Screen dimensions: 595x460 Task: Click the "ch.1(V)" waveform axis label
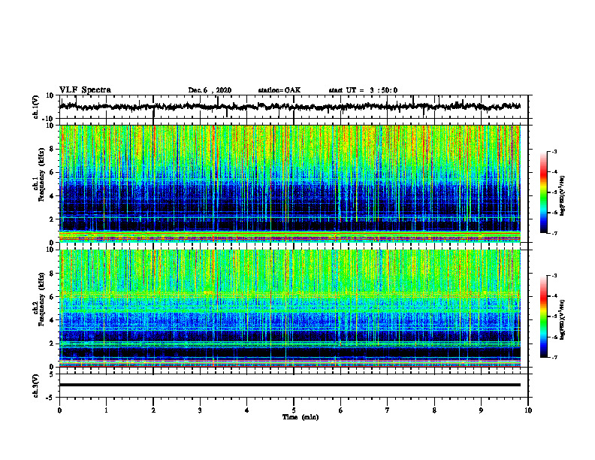coord(35,107)
